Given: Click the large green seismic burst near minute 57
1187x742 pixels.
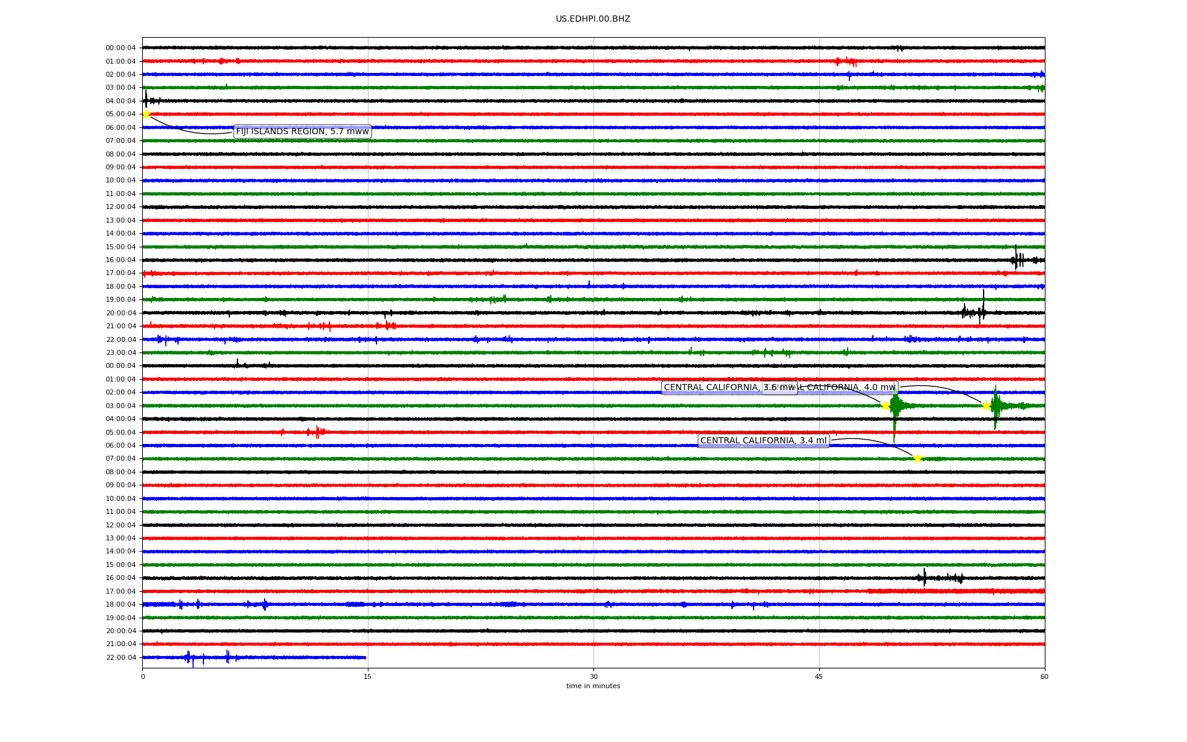Looking at the screenshot, I should tap(995, 406).
